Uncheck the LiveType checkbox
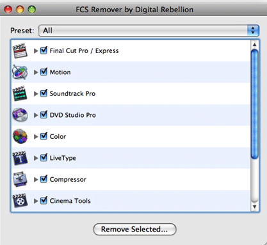This screenshot has width=267, height=245. 44,158
